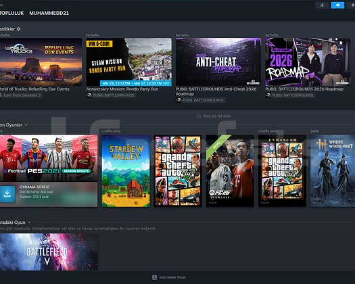This screenshot has width=355, height=284.
Task: Expand the Sıradaki Oyun shelf dropdown
Action: click(x=29, y=222)
